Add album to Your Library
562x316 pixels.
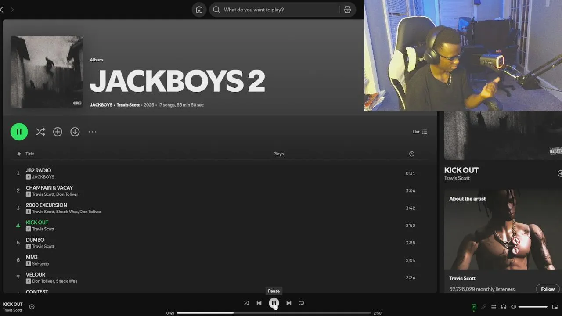[58, 132]
